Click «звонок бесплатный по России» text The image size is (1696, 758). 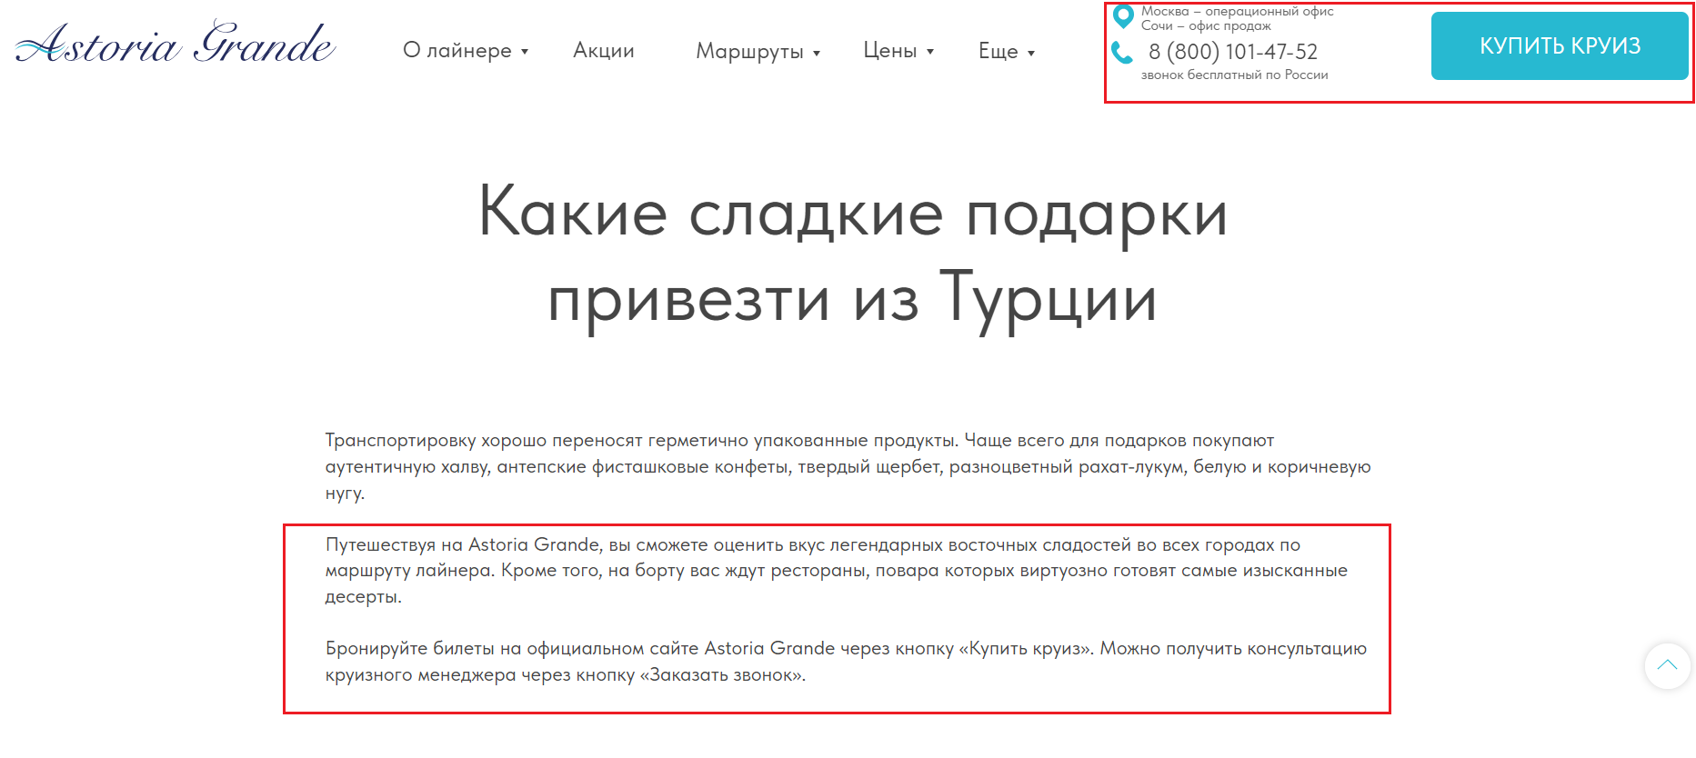click(x=1235, y=75)
